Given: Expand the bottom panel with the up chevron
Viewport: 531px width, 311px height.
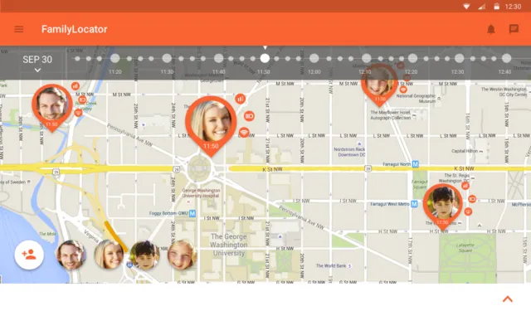Looking at the screenshot, I should tap(507, 299).
